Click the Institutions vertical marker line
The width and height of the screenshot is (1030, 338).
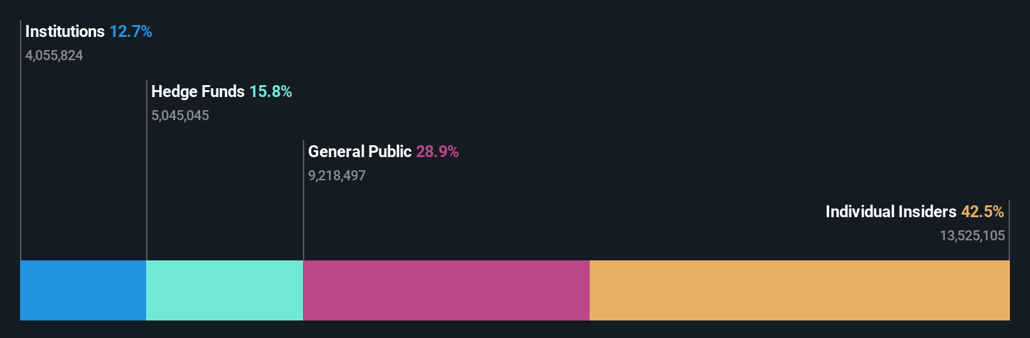pos(21,140)
